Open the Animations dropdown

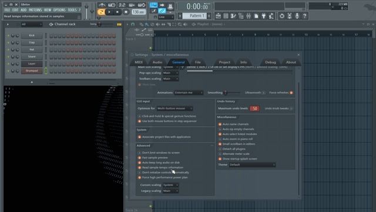189,92
